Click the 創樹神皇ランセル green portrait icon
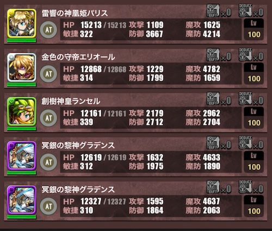This screenshot has height=231, width=272. point(22,111)
